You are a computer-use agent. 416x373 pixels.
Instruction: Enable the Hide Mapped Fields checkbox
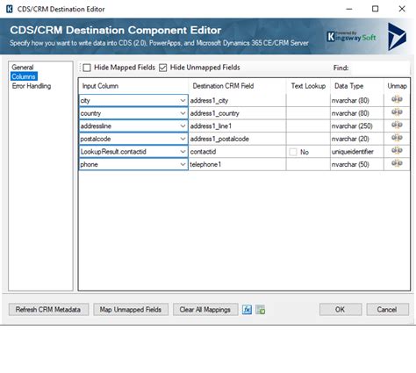point(87,68)
